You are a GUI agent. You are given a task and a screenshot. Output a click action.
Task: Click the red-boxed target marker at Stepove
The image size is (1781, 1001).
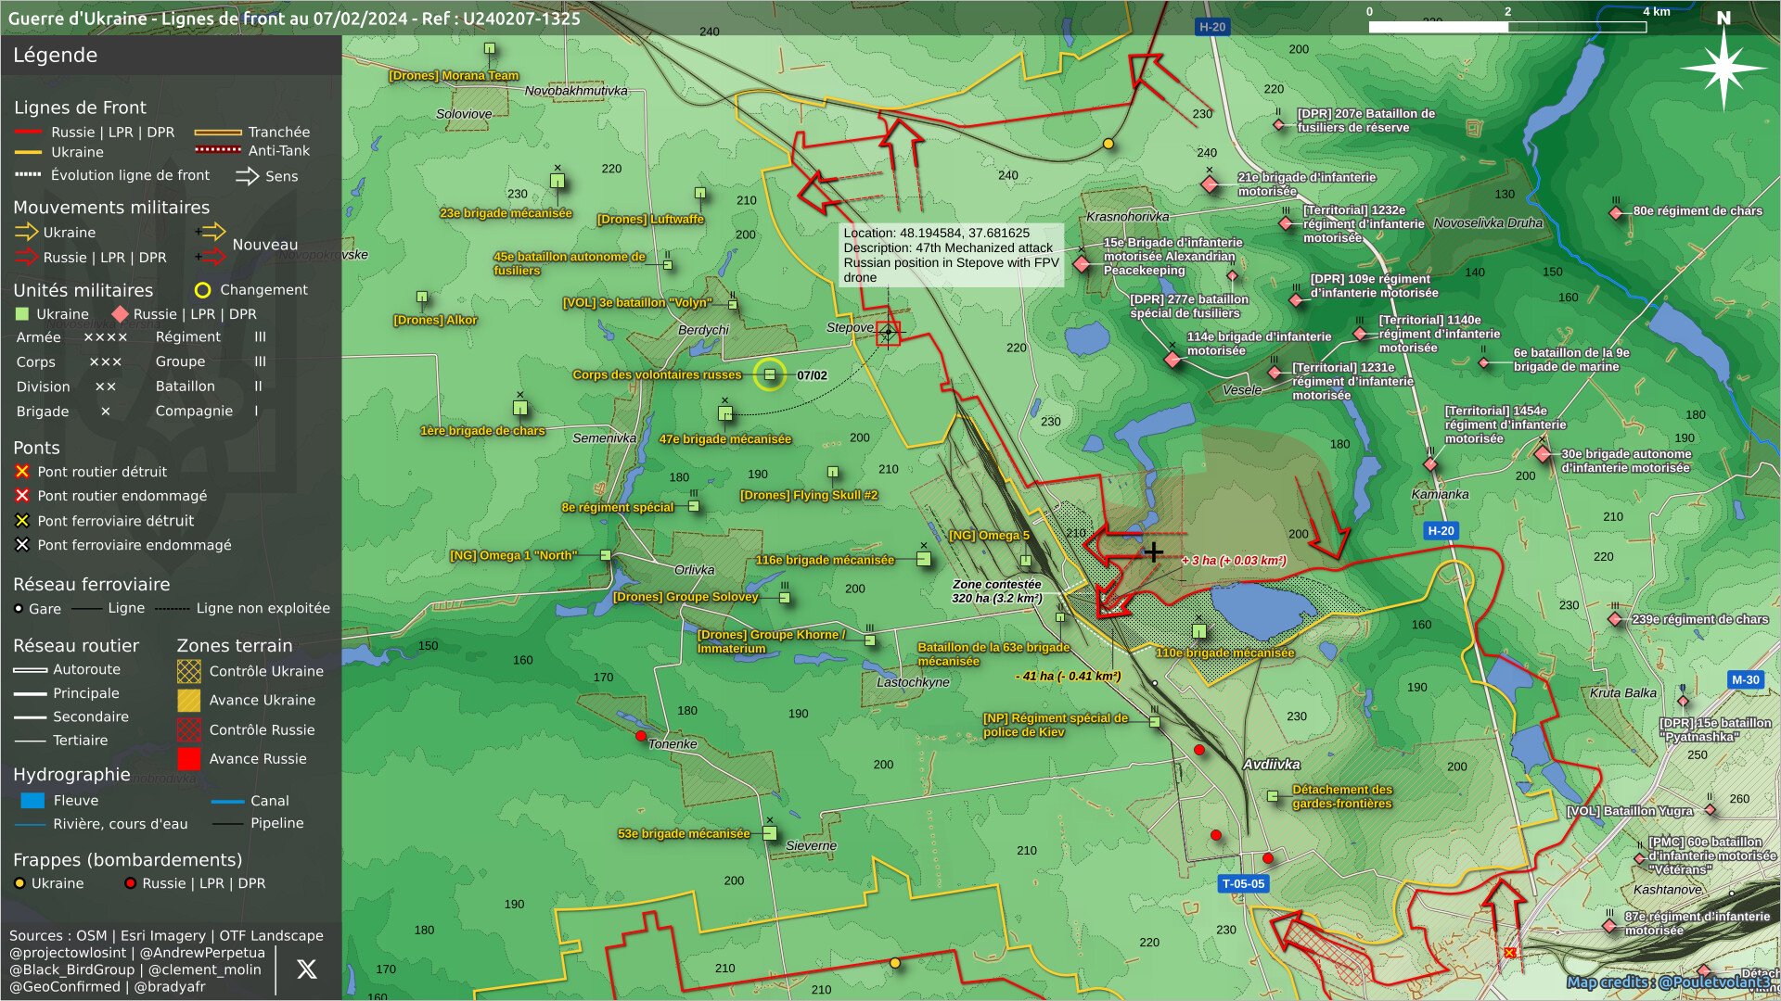888,332
